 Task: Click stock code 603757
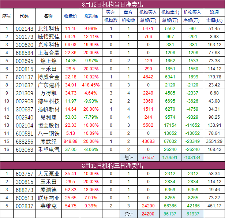[x=25, y=174]
